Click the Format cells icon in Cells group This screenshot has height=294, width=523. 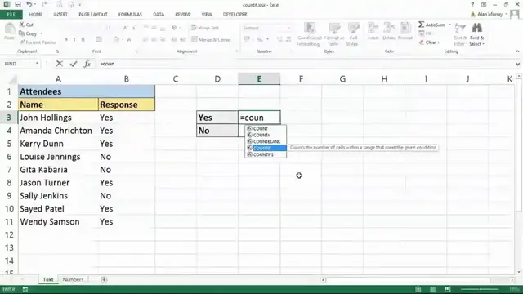[405, 28]
